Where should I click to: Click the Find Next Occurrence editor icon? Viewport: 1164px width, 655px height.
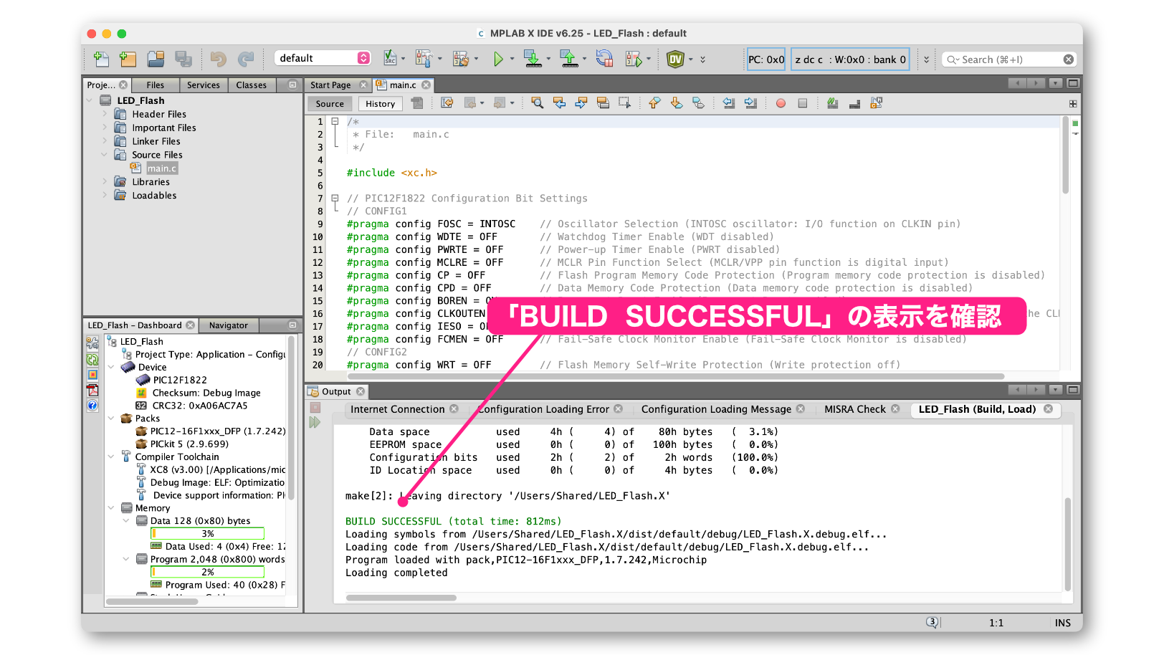581,103
